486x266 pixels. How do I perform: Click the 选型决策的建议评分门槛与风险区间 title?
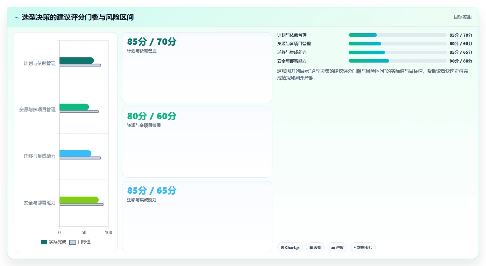tap(78, 17)
